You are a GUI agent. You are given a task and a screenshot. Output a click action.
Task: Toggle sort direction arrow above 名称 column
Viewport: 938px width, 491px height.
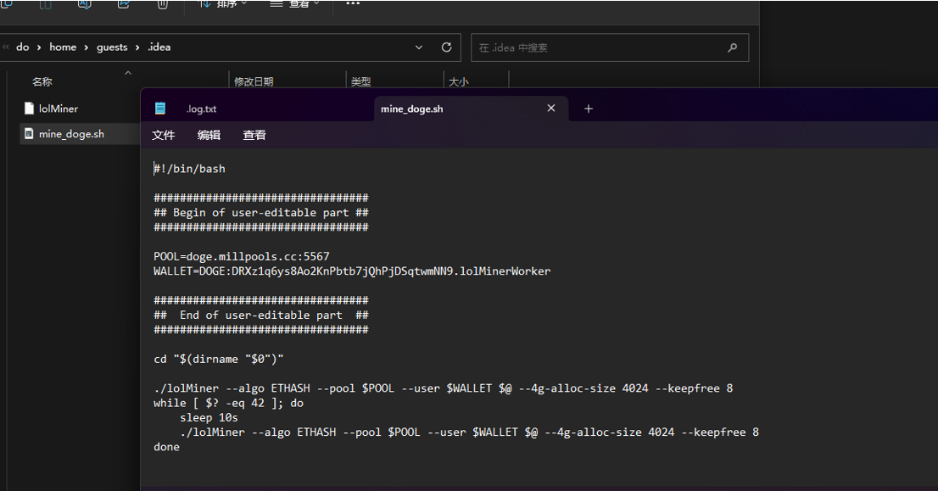[127, 73]
